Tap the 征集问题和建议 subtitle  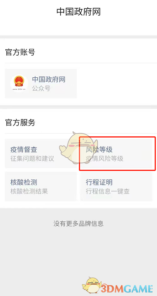coord(32,158)
